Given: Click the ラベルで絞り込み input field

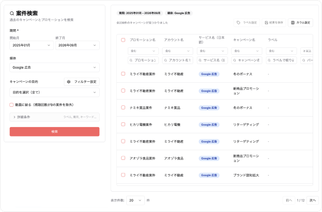Looking at the screenshot, I should [x=281, y=60].
